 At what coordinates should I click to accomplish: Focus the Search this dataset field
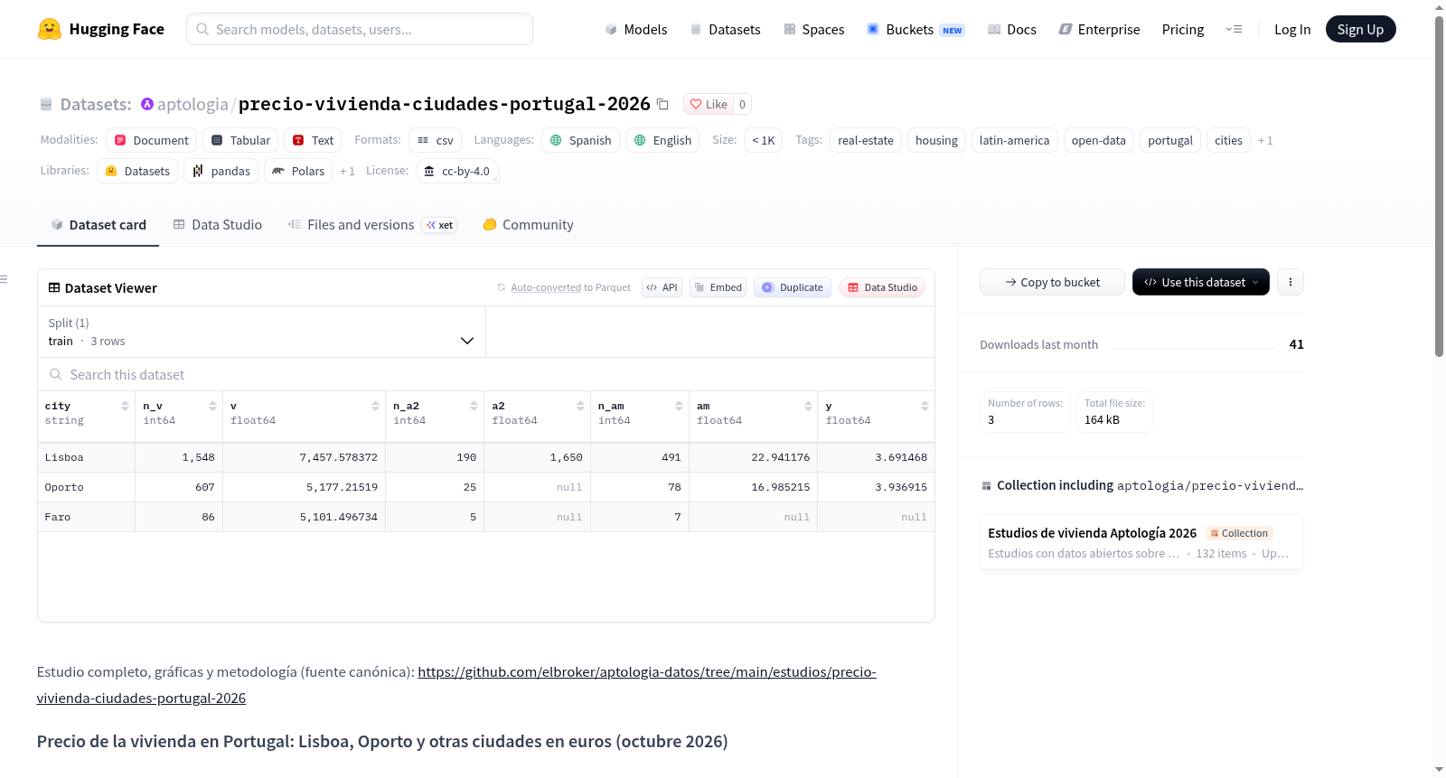[x=486, y=374]
